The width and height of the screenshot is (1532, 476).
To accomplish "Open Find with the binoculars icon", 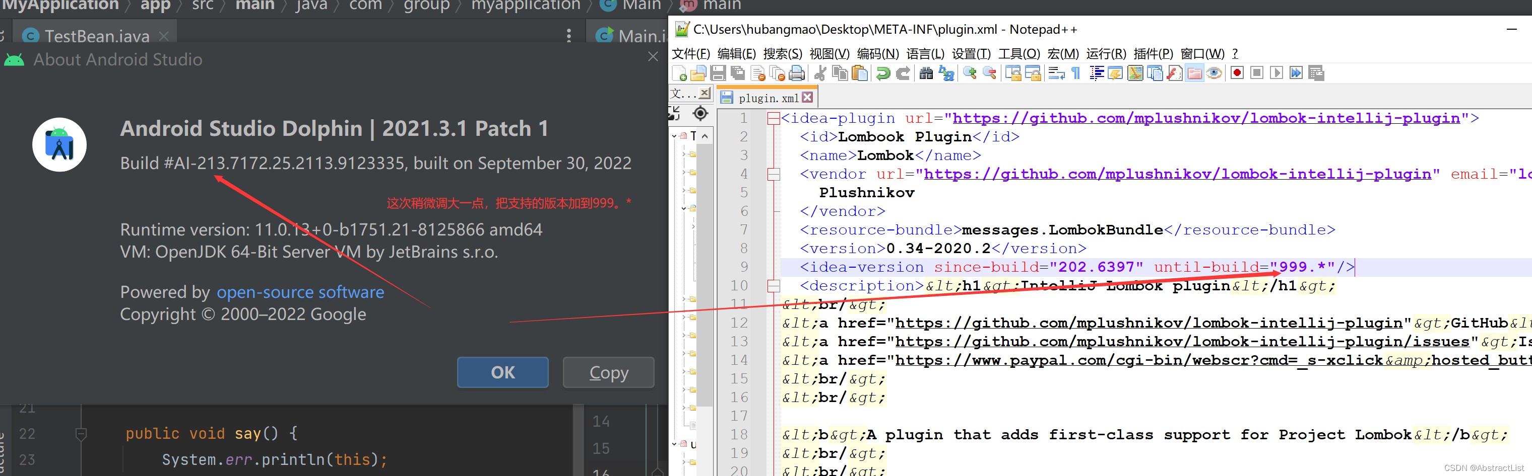I will (926, 73).
